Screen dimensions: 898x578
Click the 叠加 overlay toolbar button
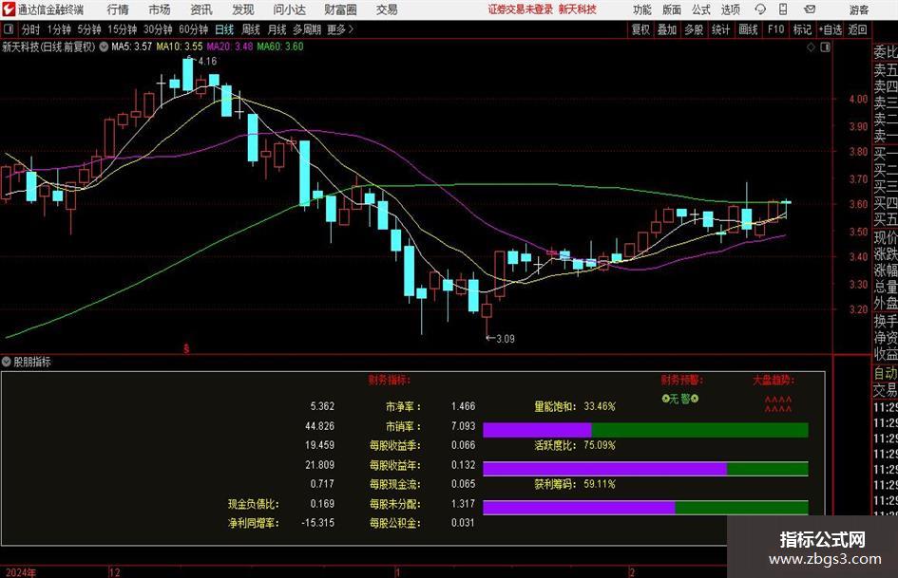coord(667,29)
